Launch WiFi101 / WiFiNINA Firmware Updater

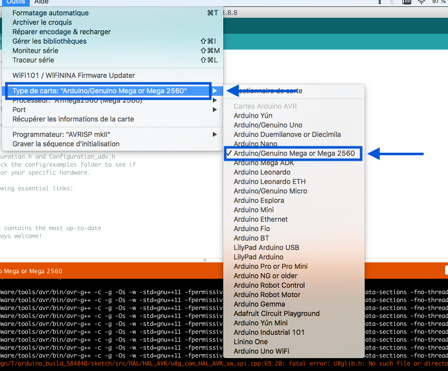(113, 75)
